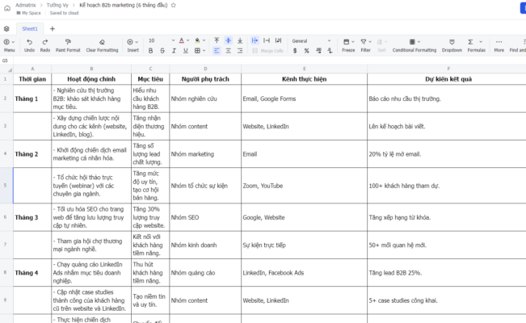Screen dimensions: 526x323
Task: Click the Kênh thực hiện header cell
Action: pyautogui.click(x=305, y=79)
